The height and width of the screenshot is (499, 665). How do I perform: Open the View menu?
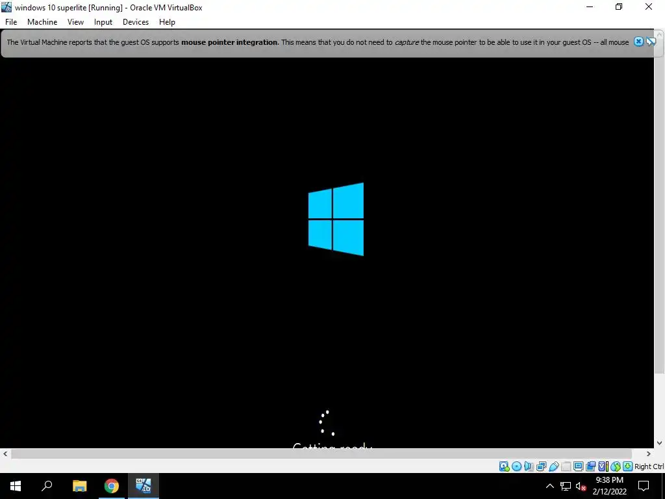tap(75, 22)
